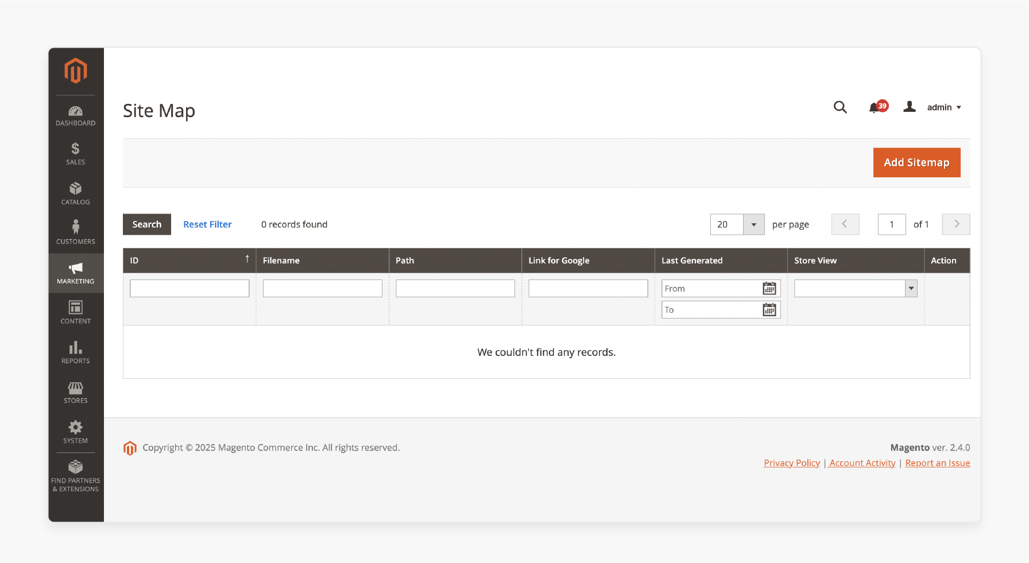This screenshot has height=563, width=1029.
Task: Open the Marketing sidebar menu
Action: point(76,274)
